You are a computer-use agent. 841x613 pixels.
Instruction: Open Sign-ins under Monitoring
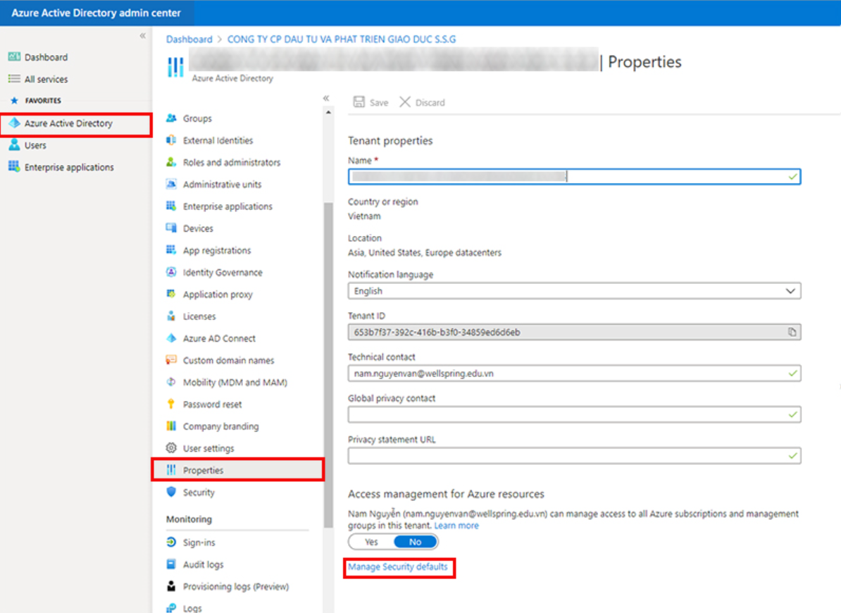click(203, 542)
